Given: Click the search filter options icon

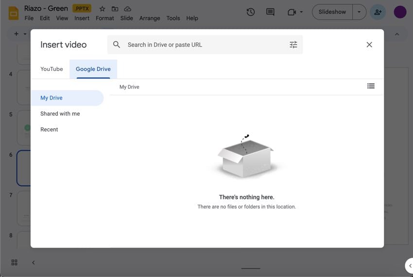Looking at the screenshot, I should tap(293, 45).
